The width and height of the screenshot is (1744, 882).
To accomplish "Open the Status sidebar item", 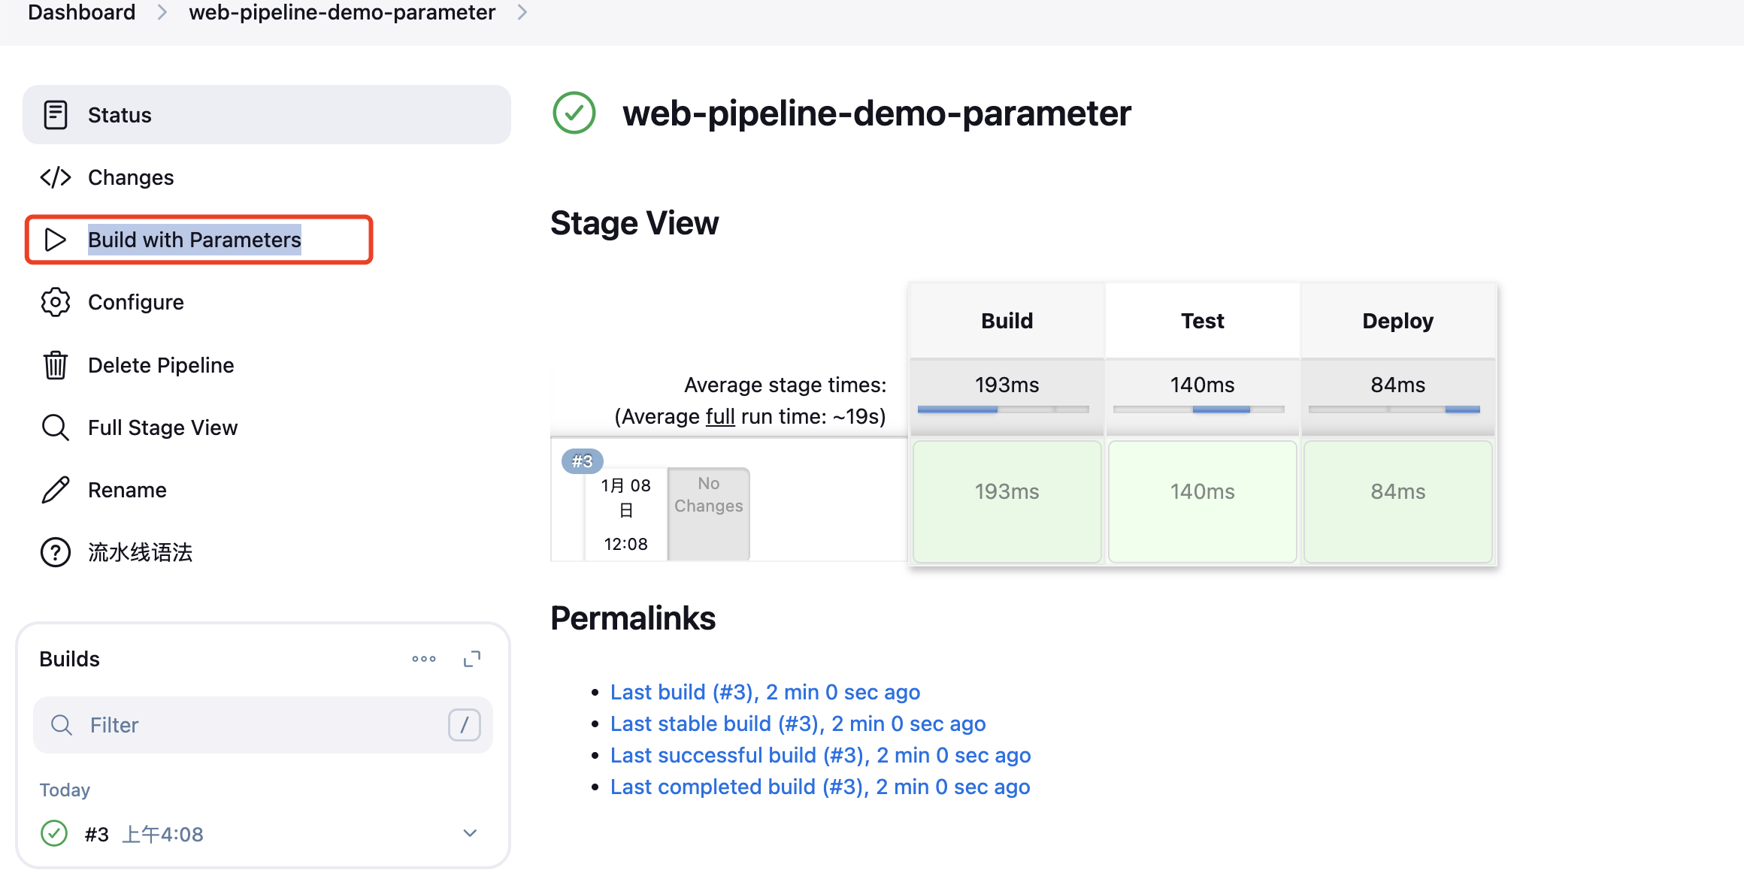I will [267, 115].
